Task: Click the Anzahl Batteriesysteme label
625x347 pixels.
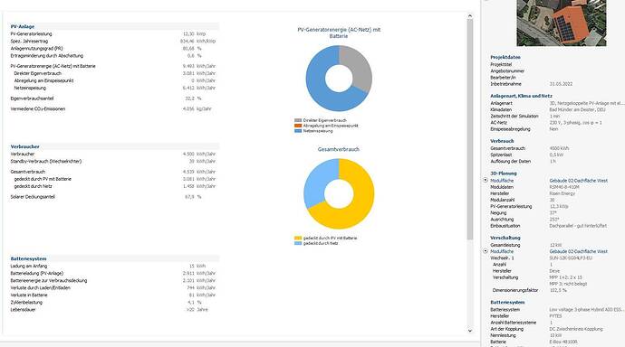Action: pos(513,323)
